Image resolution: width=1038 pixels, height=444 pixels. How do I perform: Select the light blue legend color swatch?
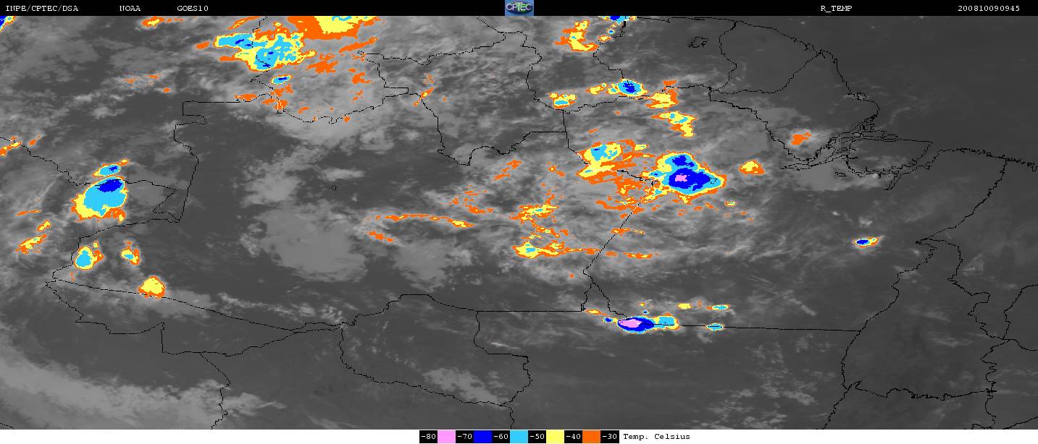click(x=519, y=437)
